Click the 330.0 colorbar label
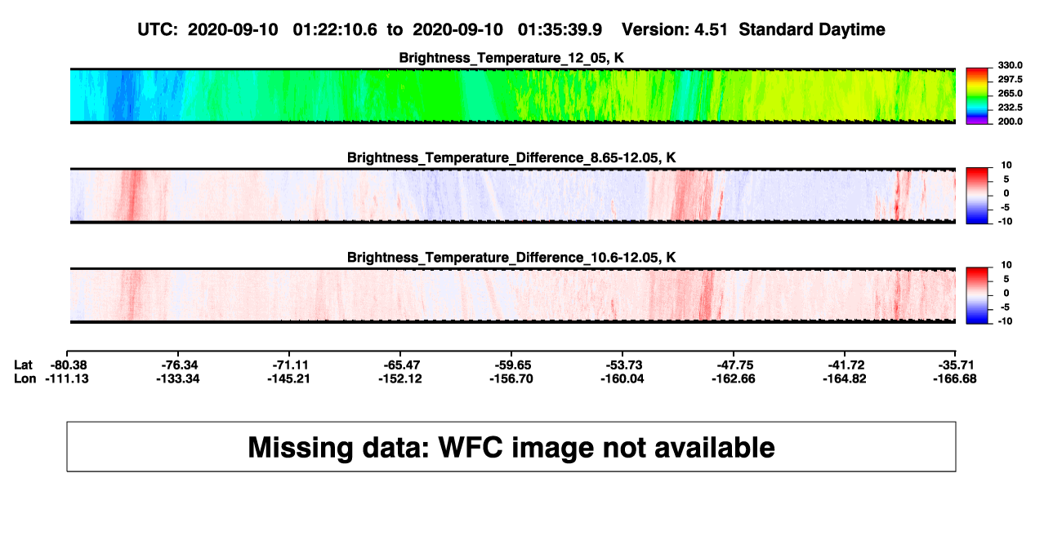Screen dimensions: 1062x544 pos(1010,65)
